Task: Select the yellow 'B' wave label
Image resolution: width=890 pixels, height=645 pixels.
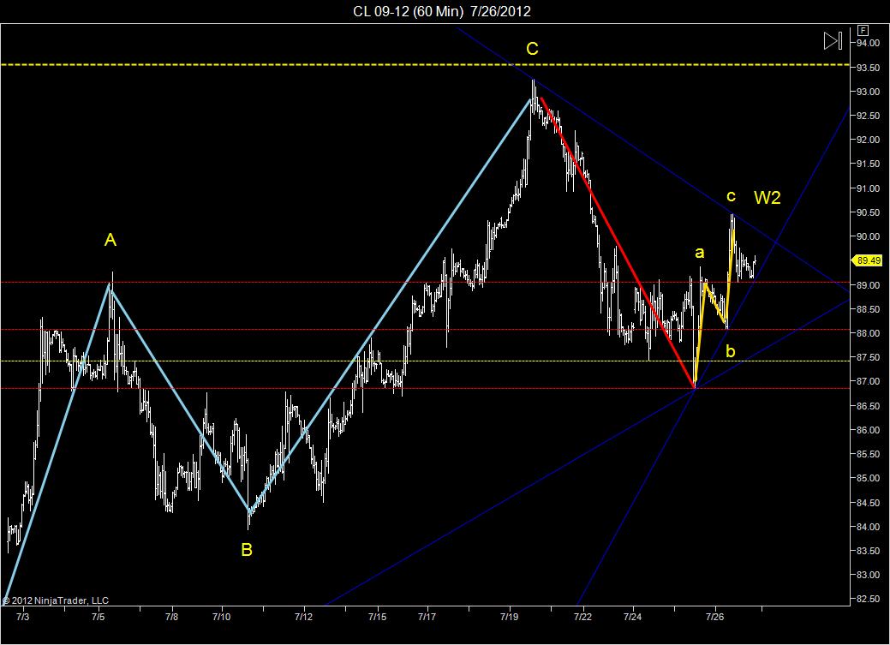Action: pyautogui.click(x=247, y=550)
